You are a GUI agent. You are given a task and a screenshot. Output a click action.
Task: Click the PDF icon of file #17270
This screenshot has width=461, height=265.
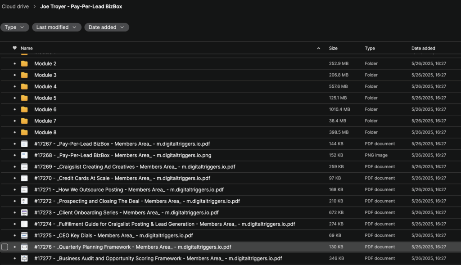[x=24, y=178]
